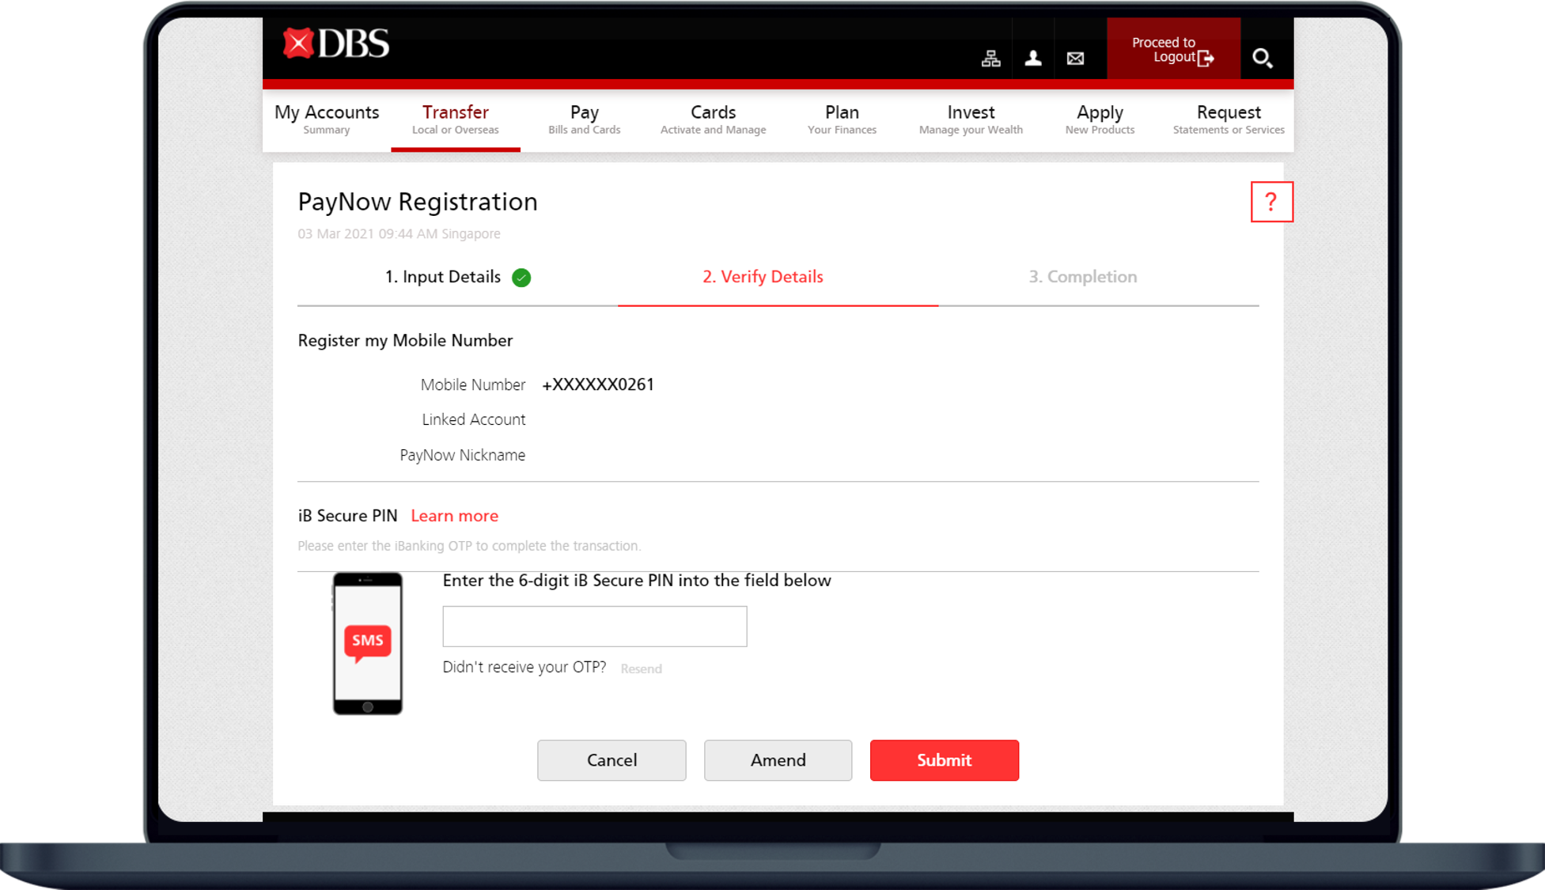Click the Cancel button

[612, 760]
